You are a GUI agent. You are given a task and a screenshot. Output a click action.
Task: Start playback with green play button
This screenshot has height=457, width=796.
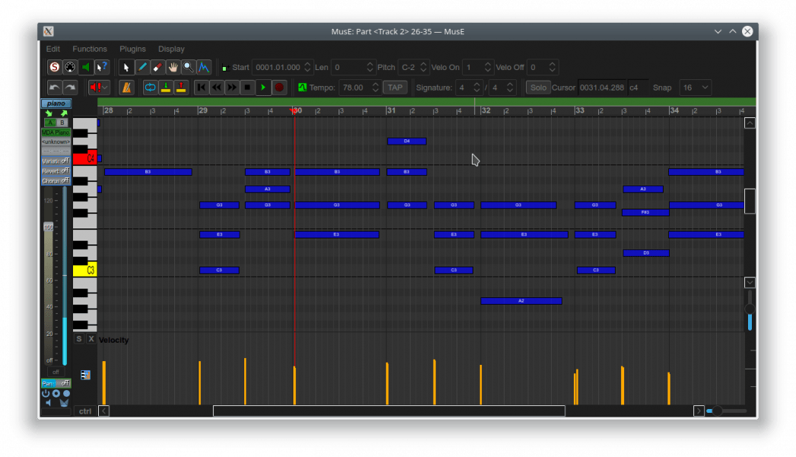pos(263,88)
